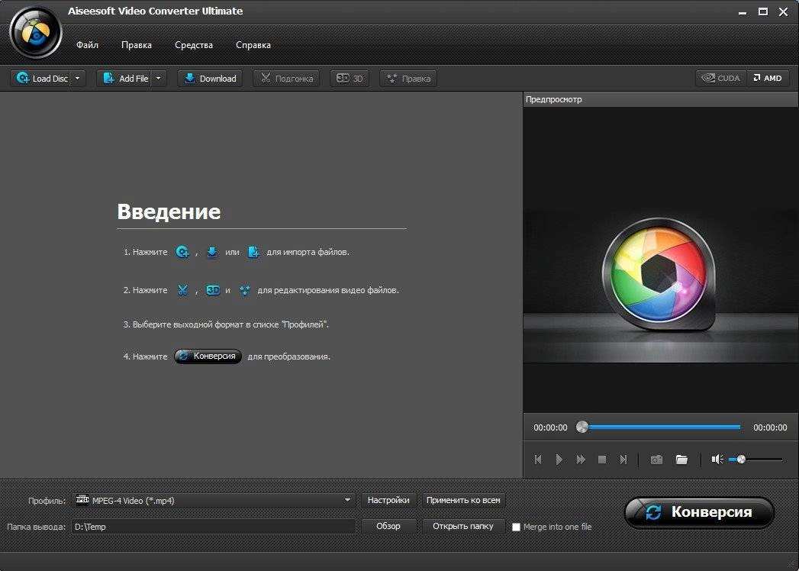Screen dimensions: 799x571
Task: Click the Add File button
Action: (x=124, y=79)
